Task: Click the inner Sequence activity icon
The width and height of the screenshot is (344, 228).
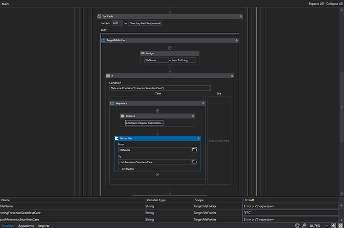Action: 112,103
